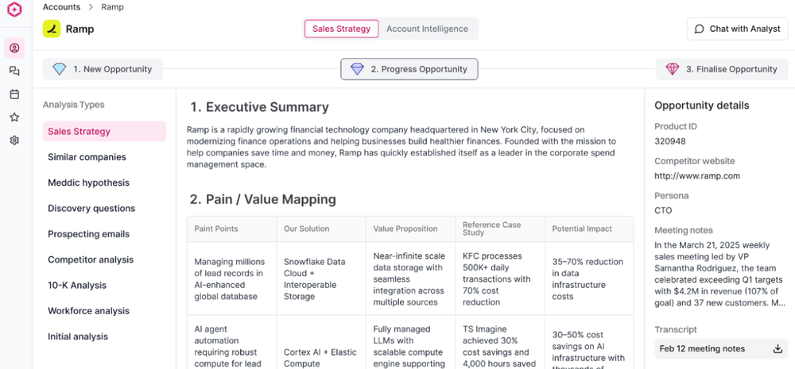Open Competitor analysis in the sidebar
The height and width of the screenshot is (369, 795).
point(91,259)
